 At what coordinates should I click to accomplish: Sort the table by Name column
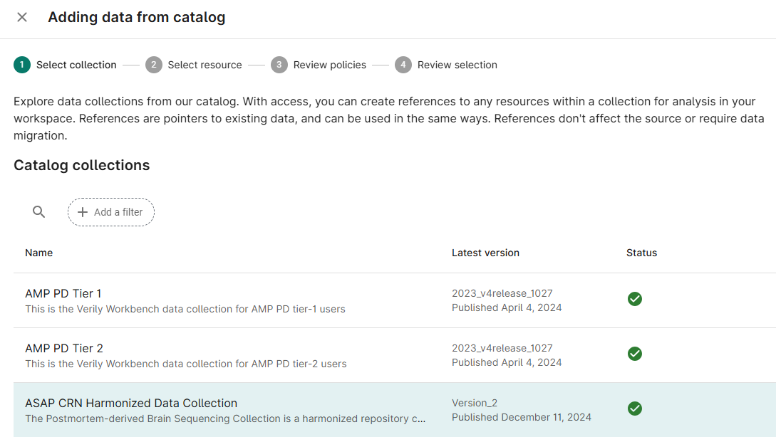coord(39,253)
